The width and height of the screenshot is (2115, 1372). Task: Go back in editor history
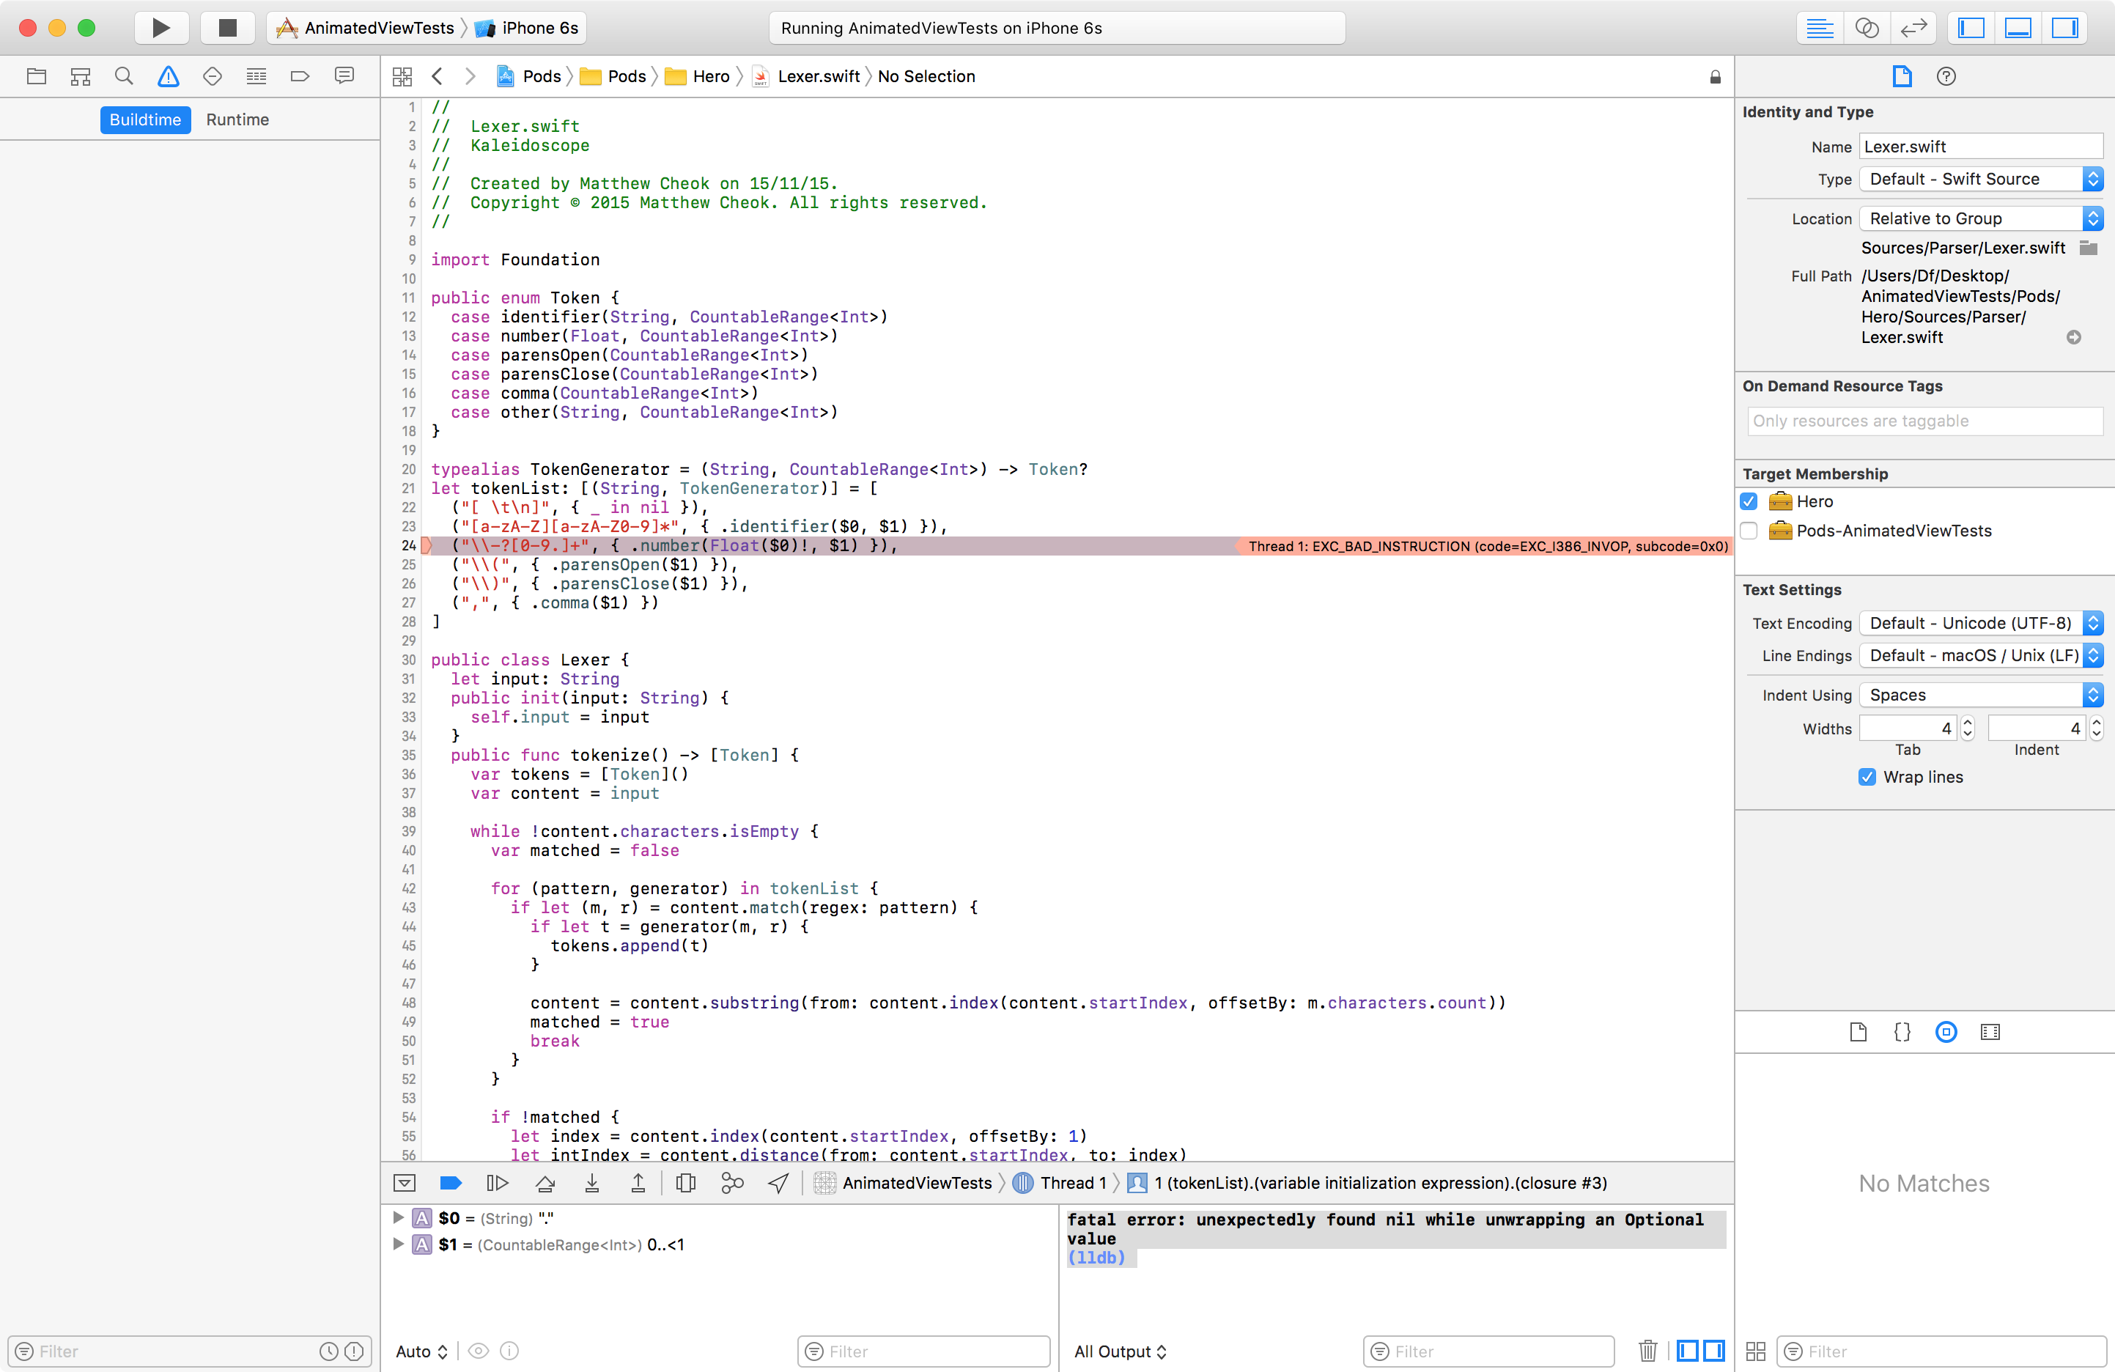coord(438,76)
